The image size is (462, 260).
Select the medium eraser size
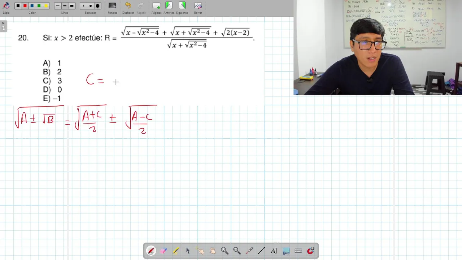click(90, 6)
